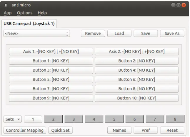Click the Load profile button
This screenshot has width=190, height=137.
119,33
